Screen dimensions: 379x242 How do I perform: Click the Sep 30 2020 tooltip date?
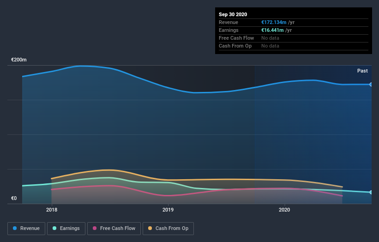click(233, 14)
